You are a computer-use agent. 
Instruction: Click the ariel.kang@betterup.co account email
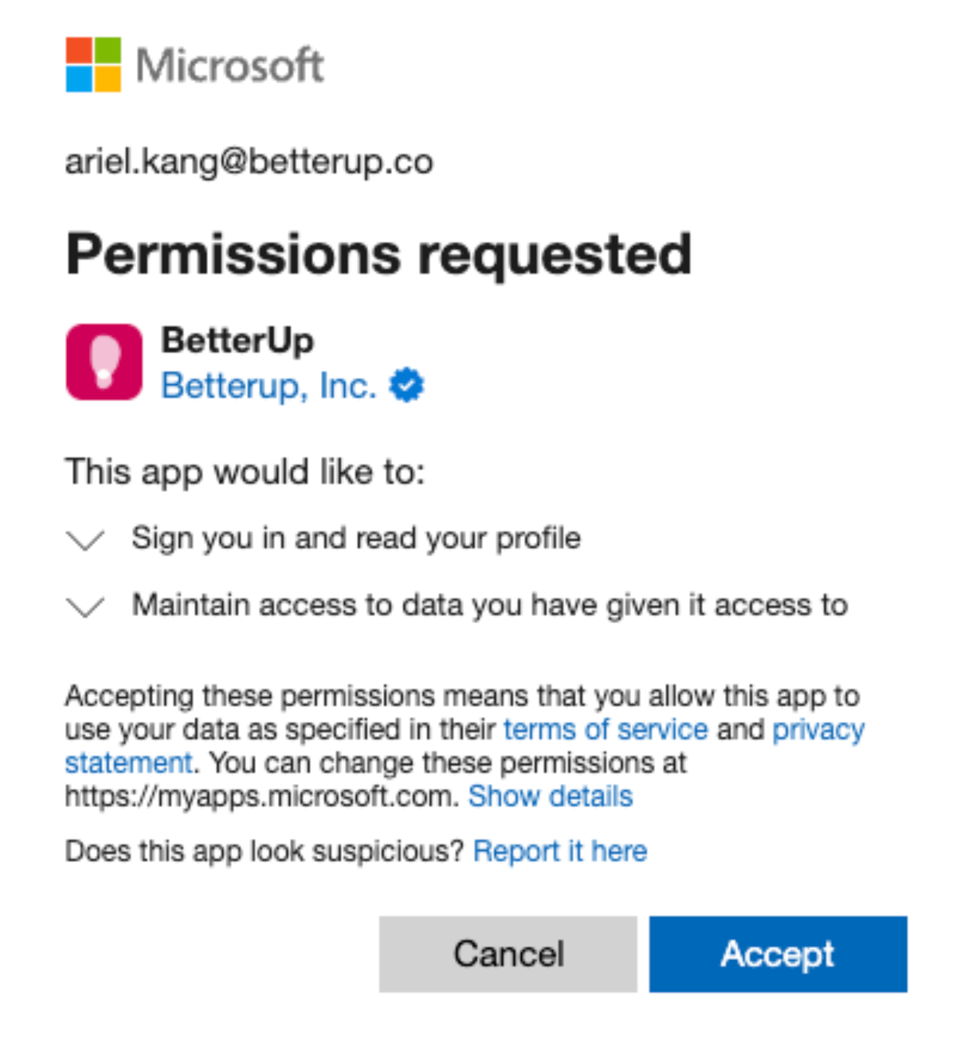tap(249, 162)
